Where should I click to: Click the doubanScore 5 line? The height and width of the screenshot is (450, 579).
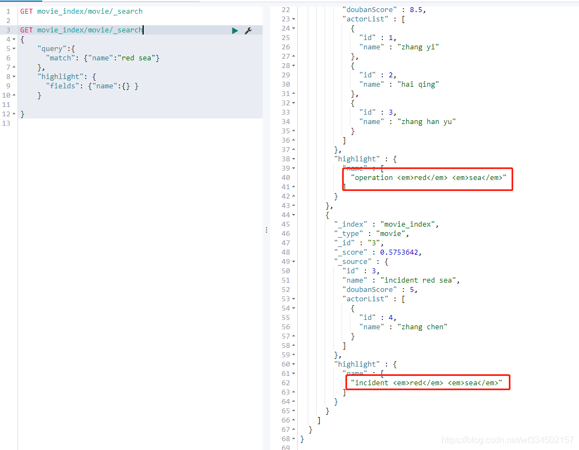tap(379, 290)
